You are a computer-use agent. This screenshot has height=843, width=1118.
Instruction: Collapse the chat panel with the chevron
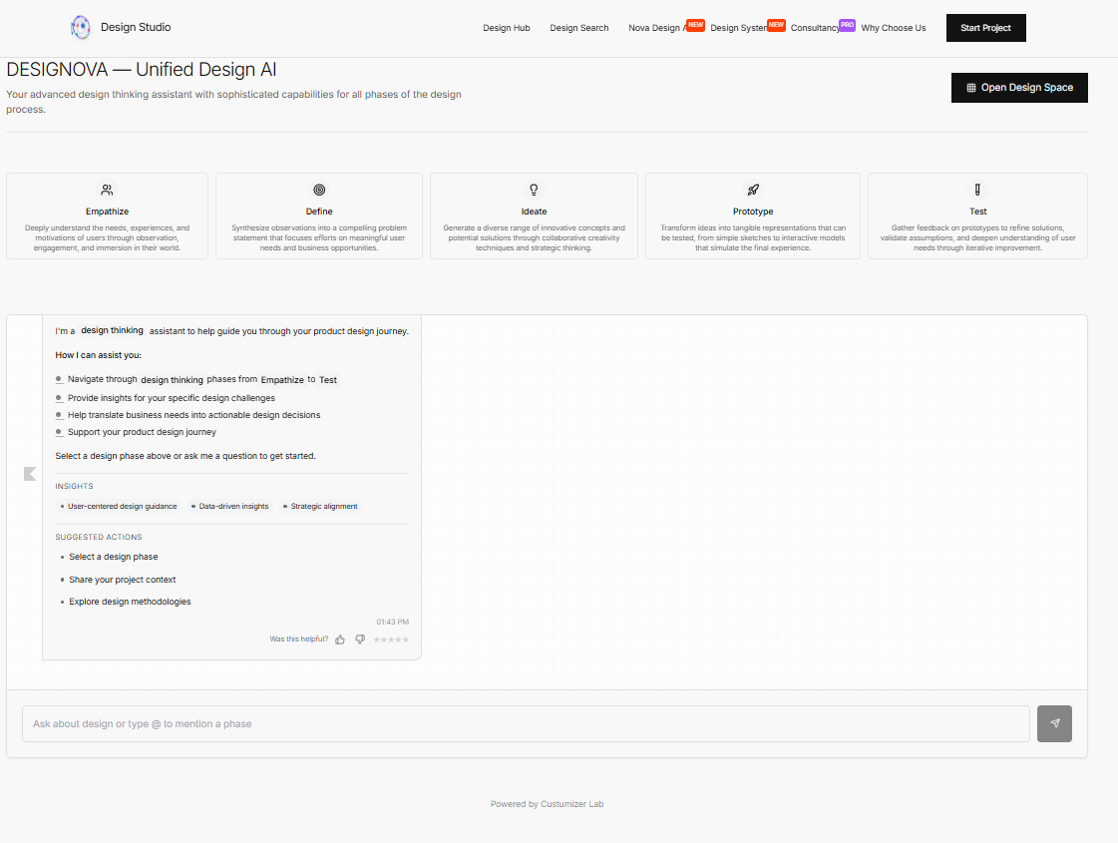click(30, 474)
